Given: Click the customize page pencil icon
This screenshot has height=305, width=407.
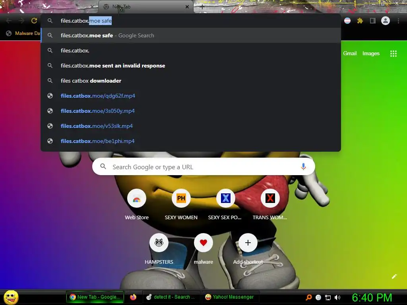Looking at the screenshot, I should coord(394,276).
